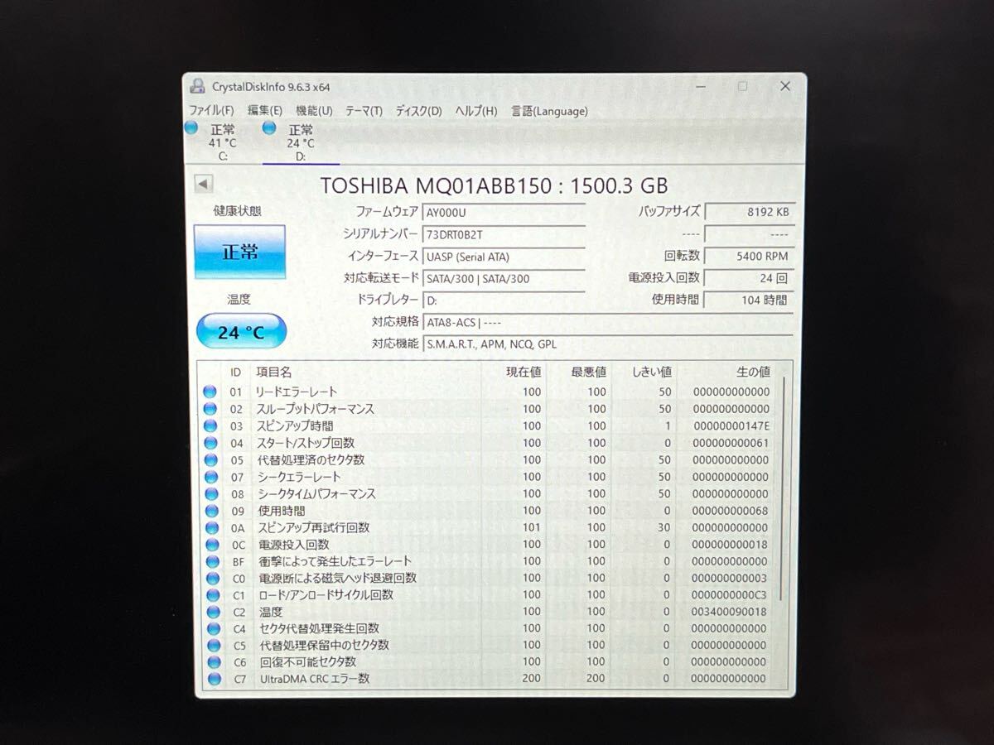Select the スタート/ストップ回数 attribute name
Image resolution: width=994 pixels, height=745 pixels.
point(305,443)
